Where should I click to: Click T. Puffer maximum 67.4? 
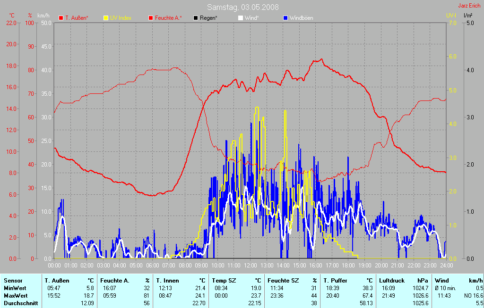[x=367, y=296]
